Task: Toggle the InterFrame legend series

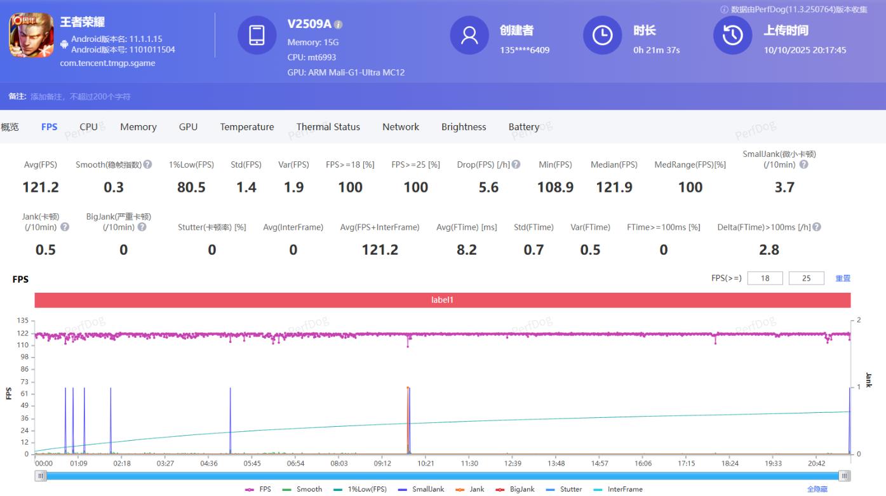Action: point(618,489)
